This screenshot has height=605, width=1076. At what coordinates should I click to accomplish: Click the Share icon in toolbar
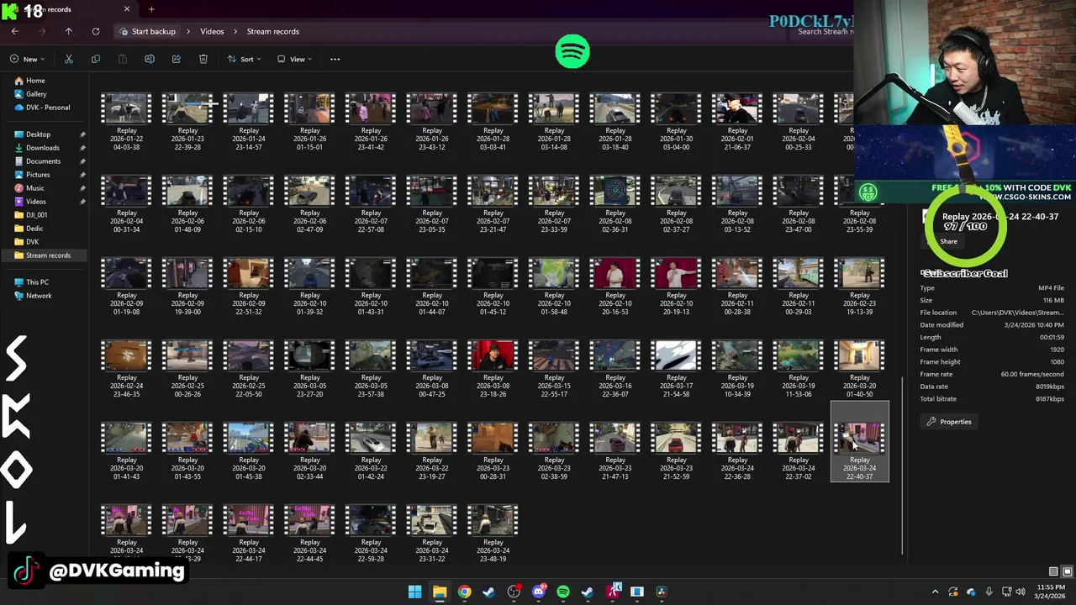177,59
